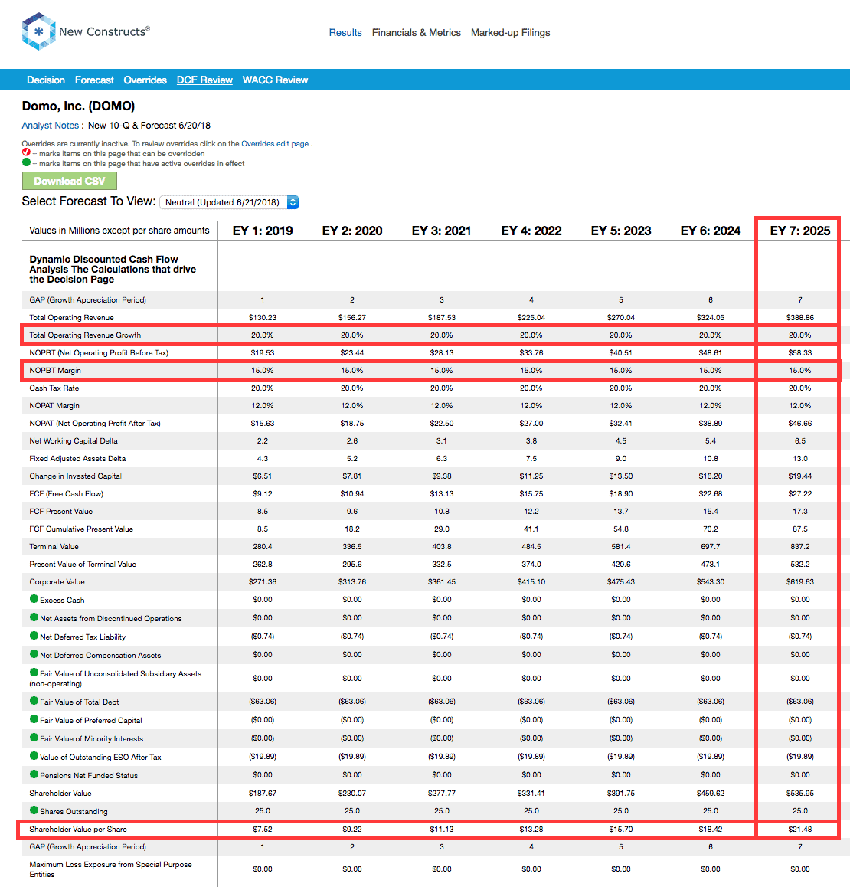Click the green dot next to Shares Outstanding
The width and height of the screenshot is (850, 887).
click(34, 810)
